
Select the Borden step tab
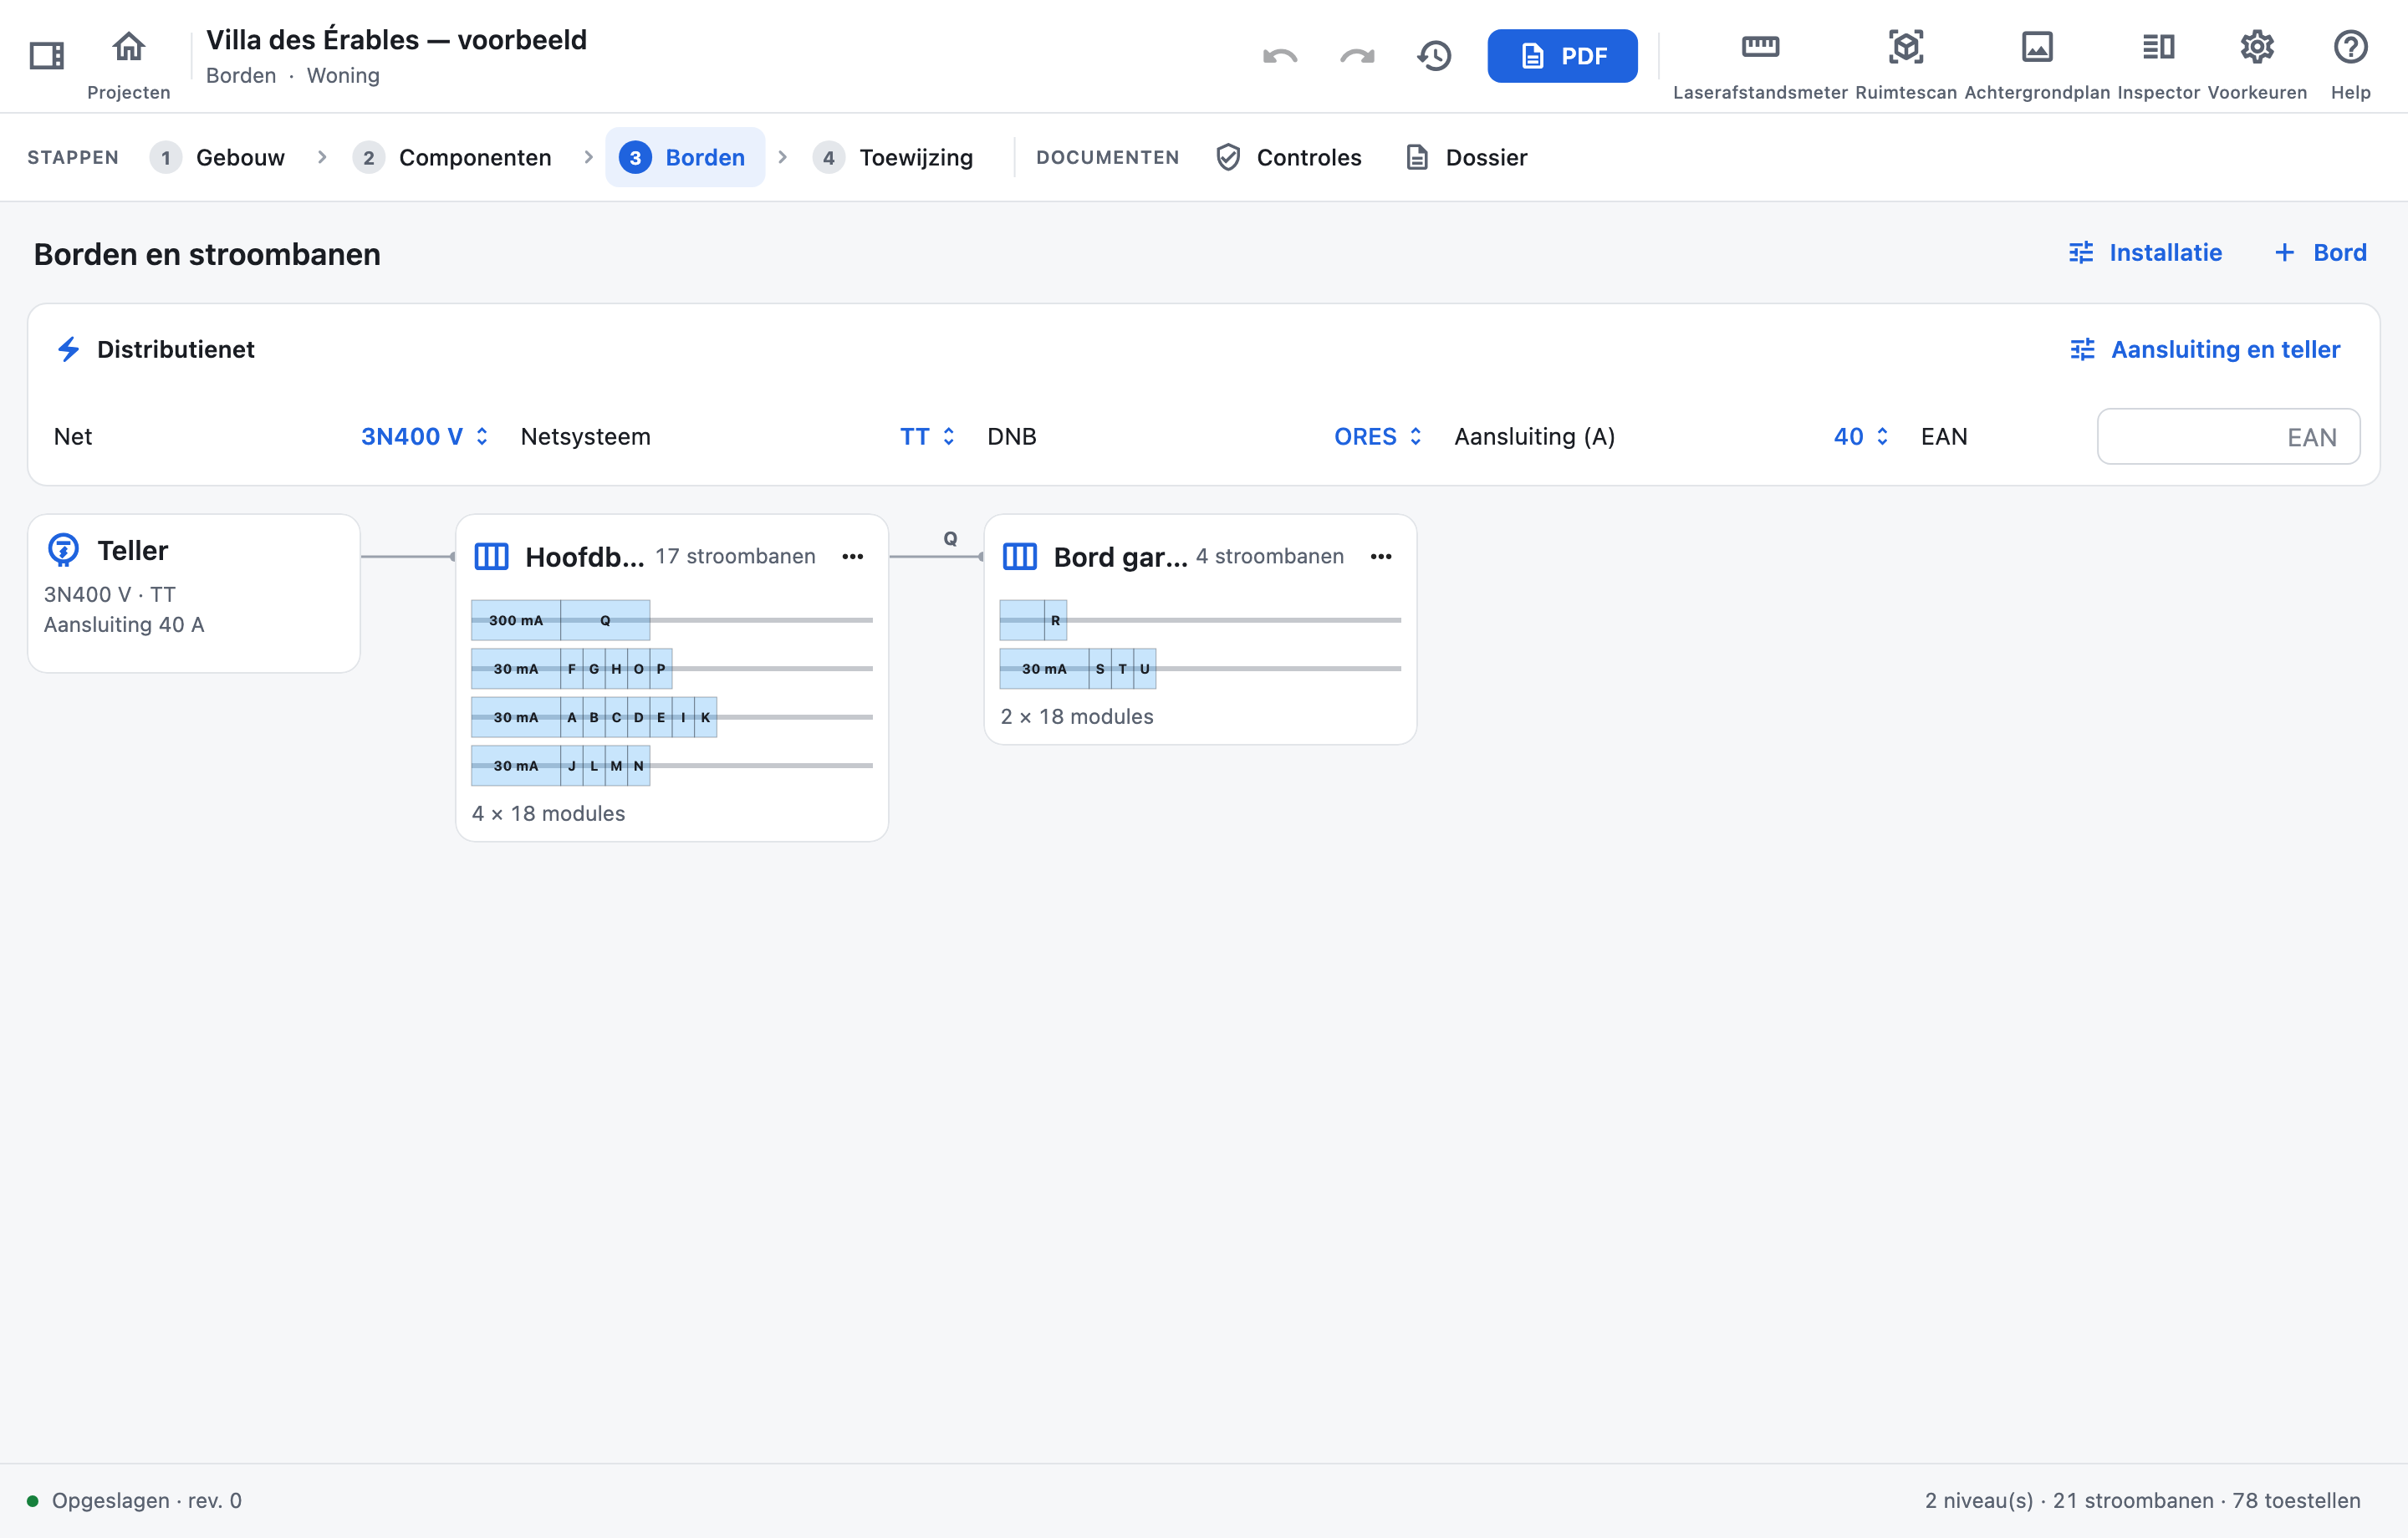click(x=685, y=157)
